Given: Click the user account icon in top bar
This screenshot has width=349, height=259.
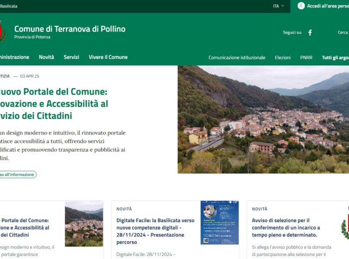Looking at the screenshot, I should click(301, 6).
